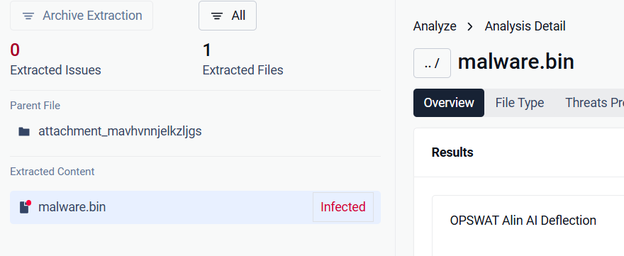
Task: Navigate to Analyze in the breadcrumb
Action: (x=435, y=27)
